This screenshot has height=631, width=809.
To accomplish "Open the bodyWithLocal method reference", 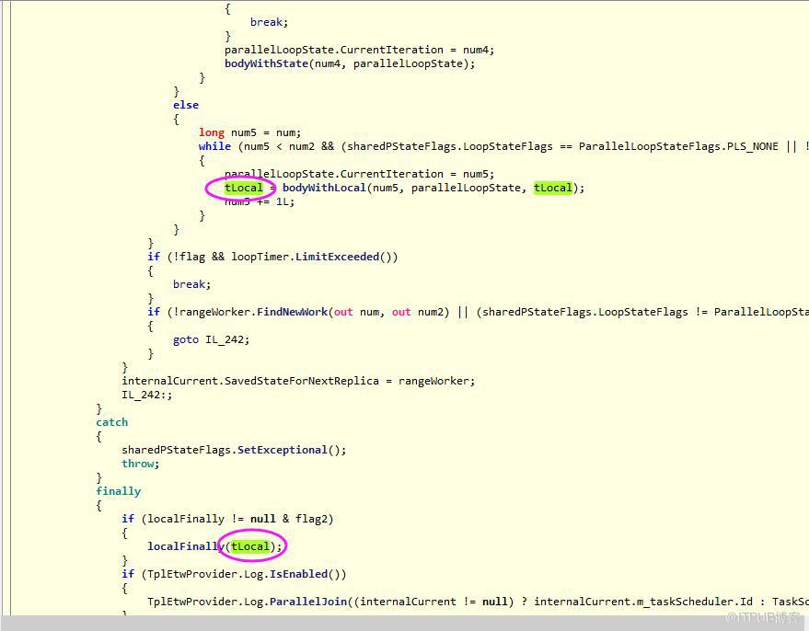I will pos(324,188).
